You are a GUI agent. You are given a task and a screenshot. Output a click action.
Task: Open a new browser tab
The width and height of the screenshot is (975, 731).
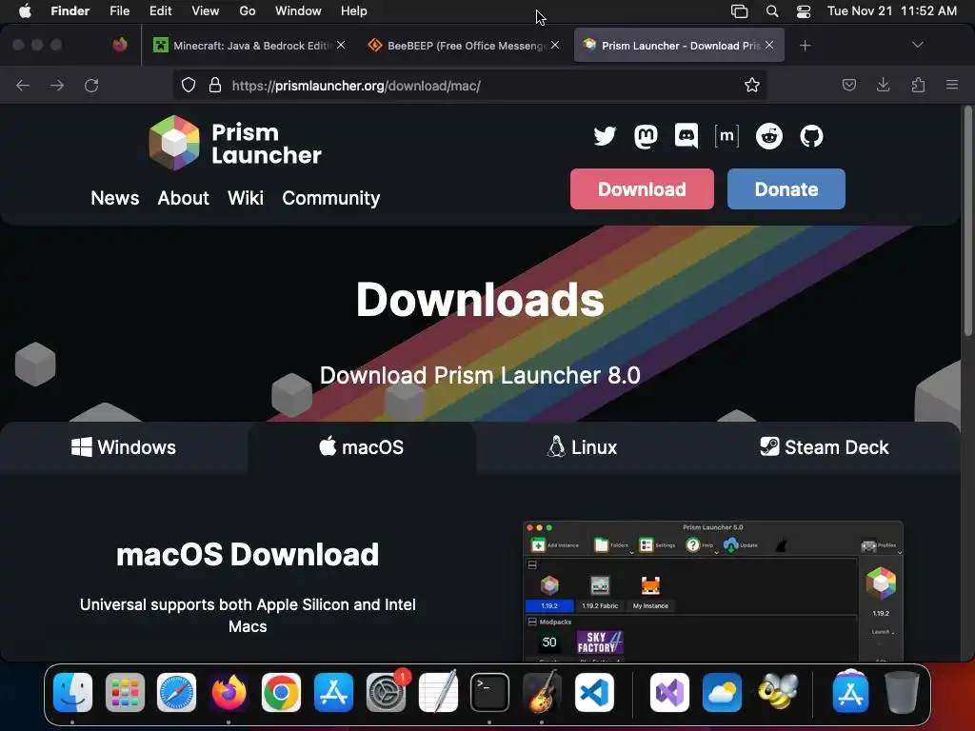pyautogui.click(x=805, y=46)
